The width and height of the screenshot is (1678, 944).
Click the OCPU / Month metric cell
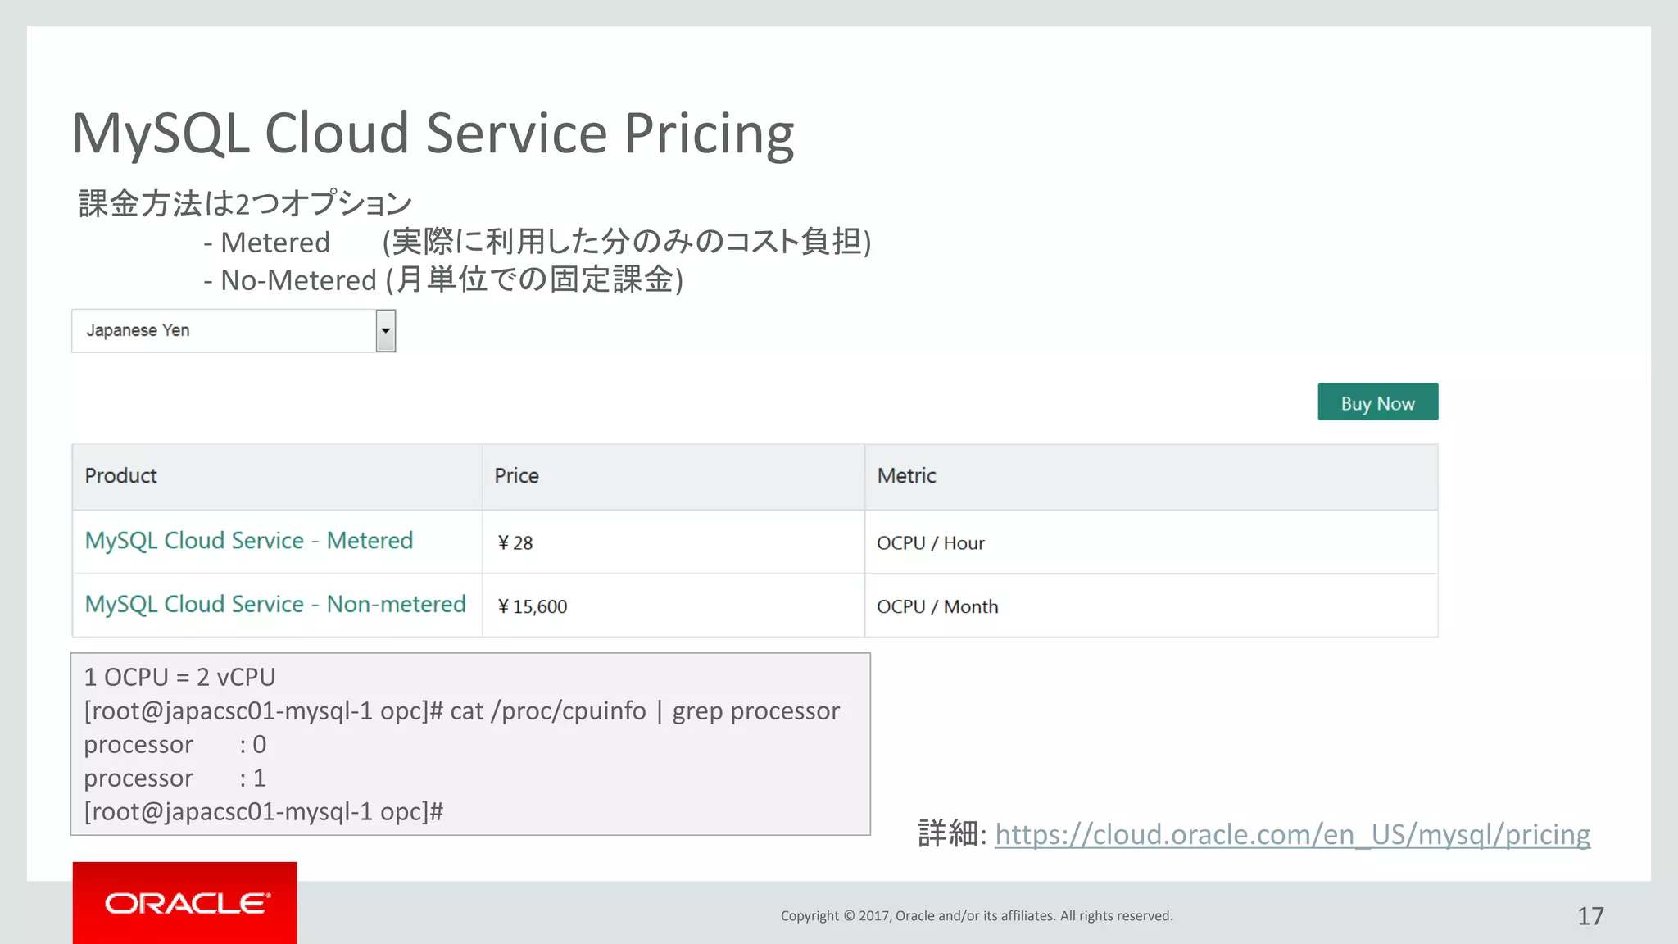1151,606
